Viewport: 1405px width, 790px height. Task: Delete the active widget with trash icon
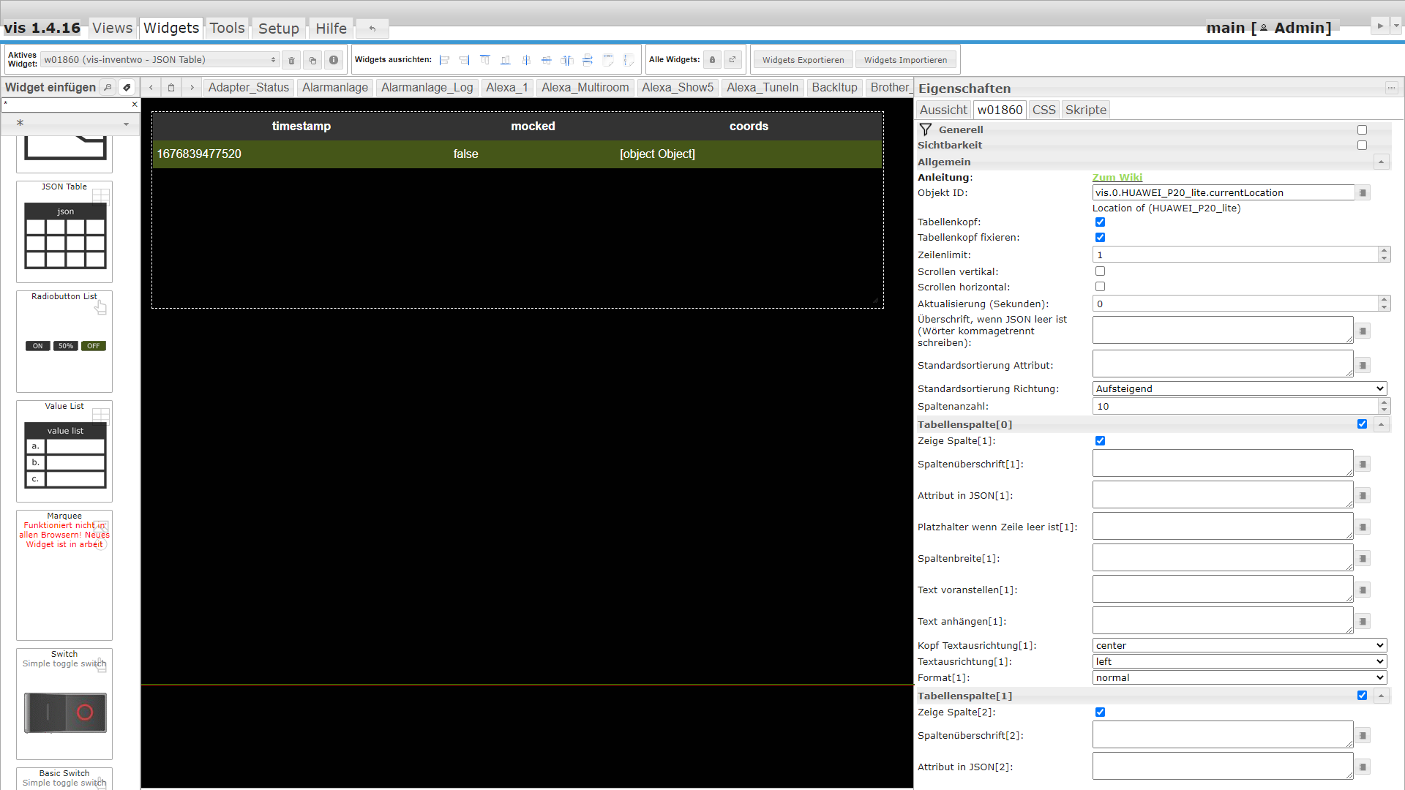(291, 60)
